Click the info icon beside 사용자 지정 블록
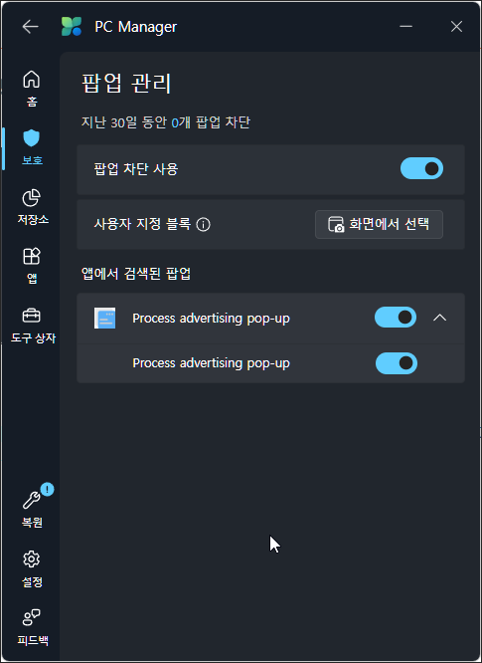The image size is (482, 663). pyautogui.click(x=204, y=225)
